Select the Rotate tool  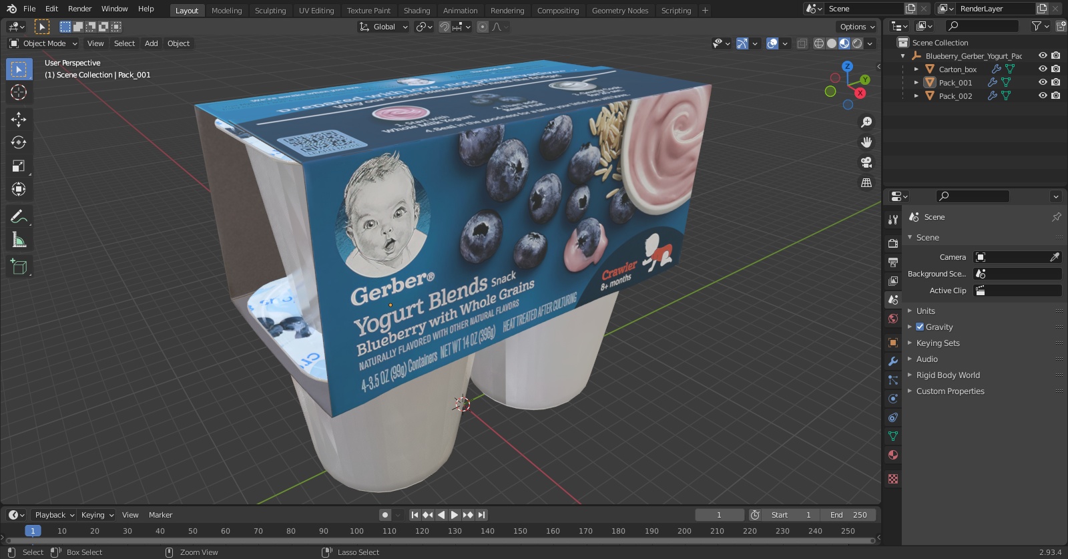coord(19,143)
